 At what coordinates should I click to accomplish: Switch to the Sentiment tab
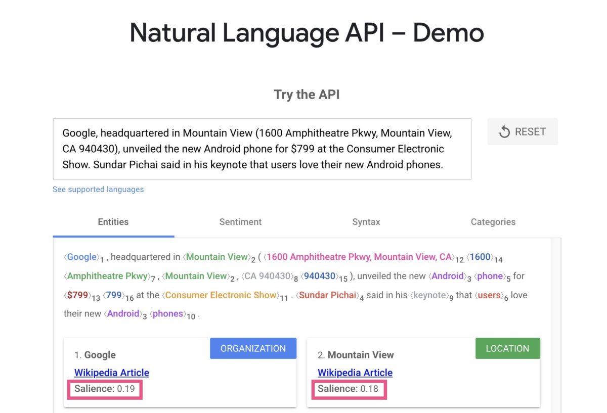point(240,222)
